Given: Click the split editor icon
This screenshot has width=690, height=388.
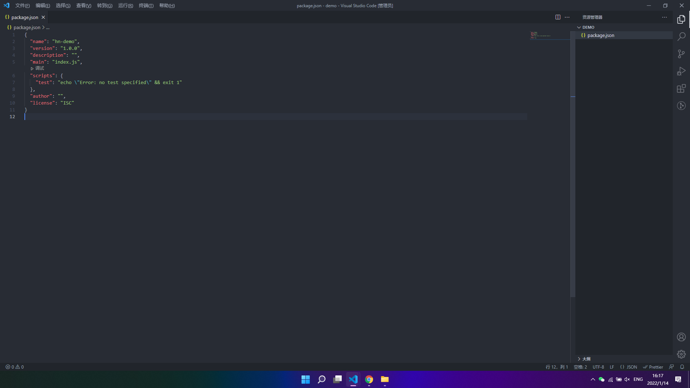Looking at the screenshot, I should [558, 17].
